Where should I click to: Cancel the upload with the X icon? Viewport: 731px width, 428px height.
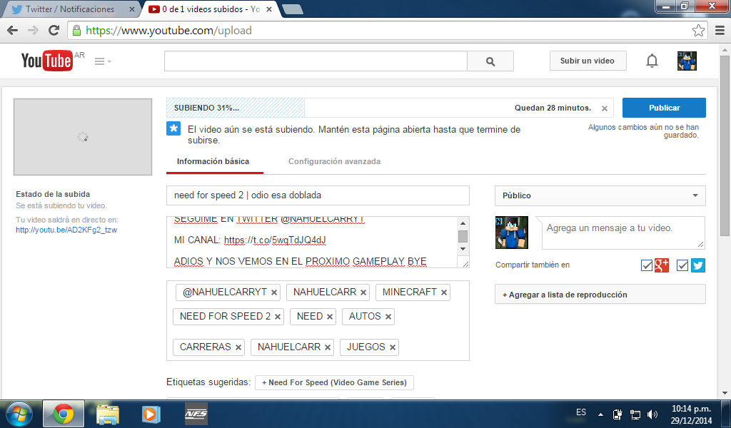point(604,108)
